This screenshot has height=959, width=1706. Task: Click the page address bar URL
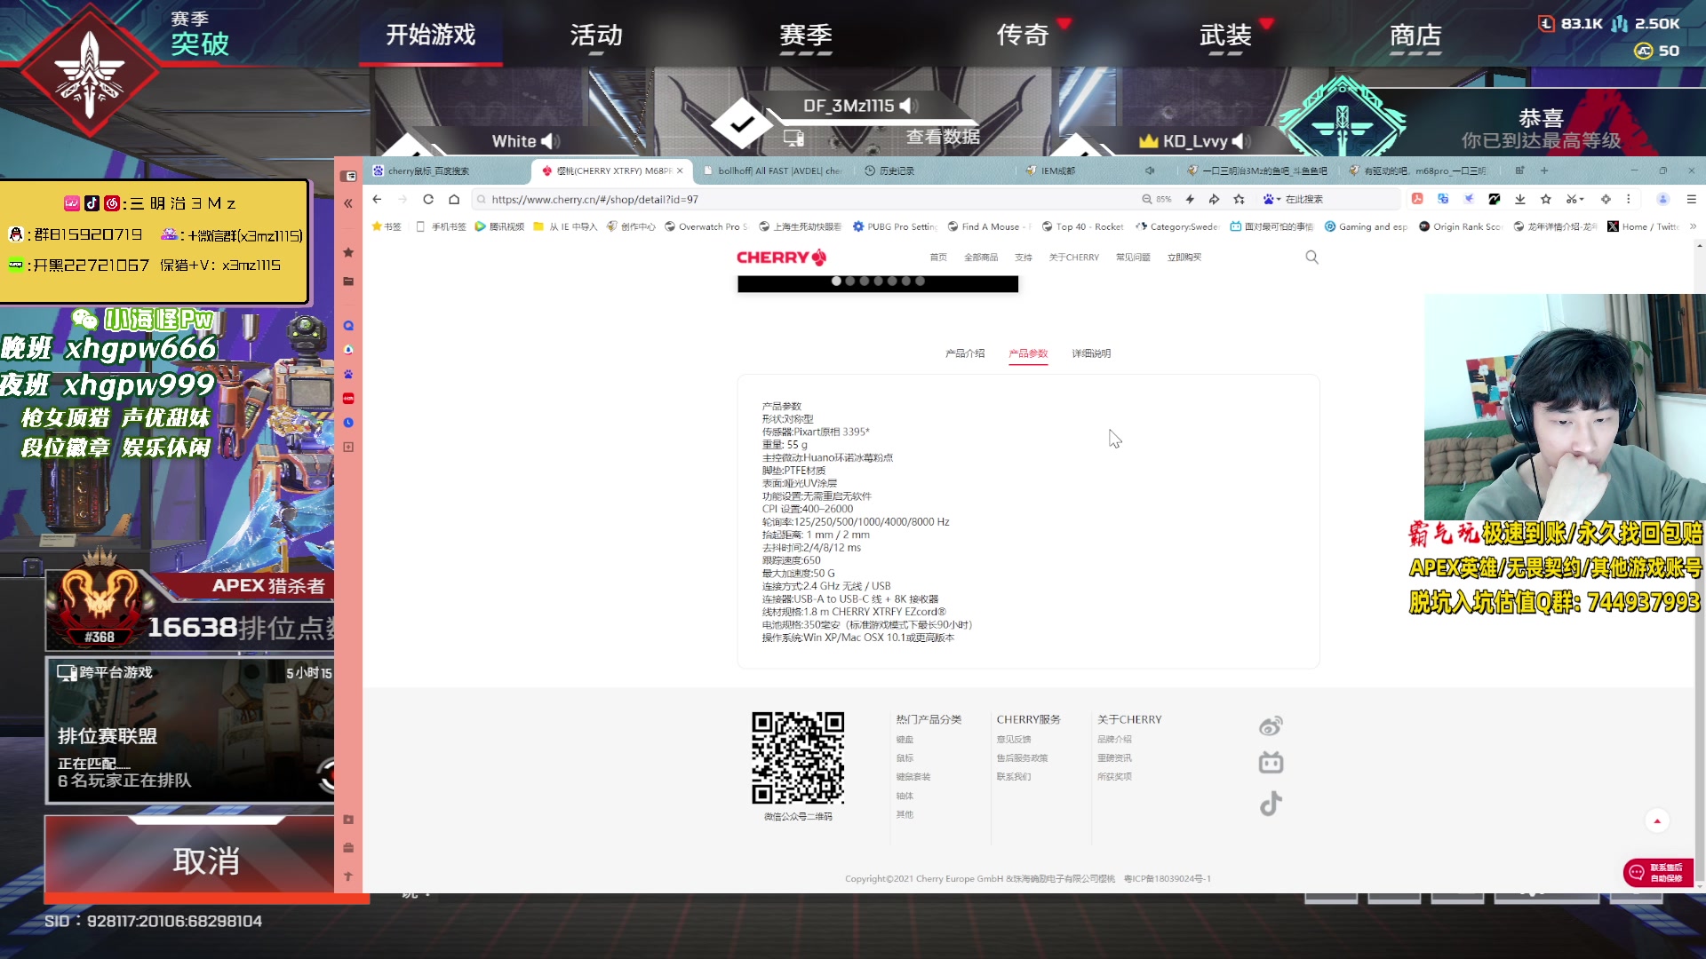pos(594,200)
